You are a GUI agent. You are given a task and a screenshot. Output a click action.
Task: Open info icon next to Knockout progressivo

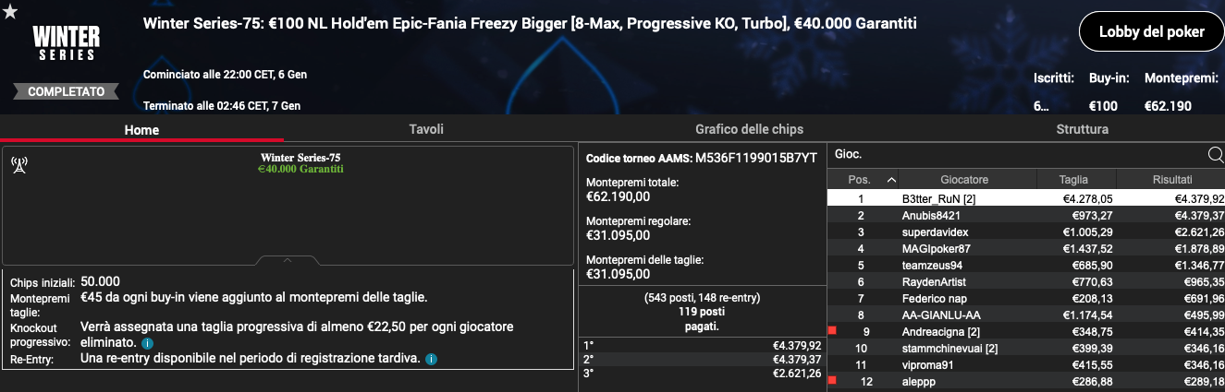(x=147, y=343)
